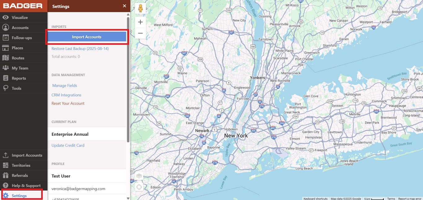
Task: Click the "Total accounts: 0" text
Action: coord(66,56)
